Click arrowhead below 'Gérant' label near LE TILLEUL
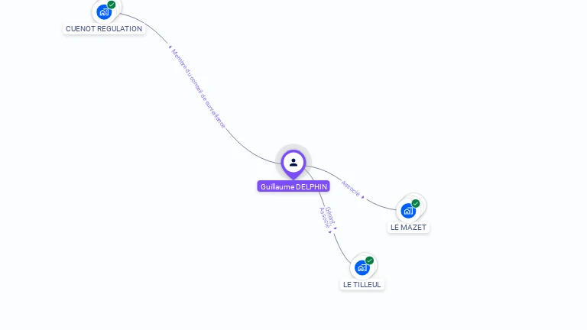 pos(336,228)
